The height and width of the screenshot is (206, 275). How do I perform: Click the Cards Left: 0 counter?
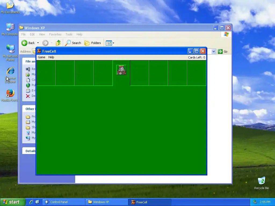(196, 57)
